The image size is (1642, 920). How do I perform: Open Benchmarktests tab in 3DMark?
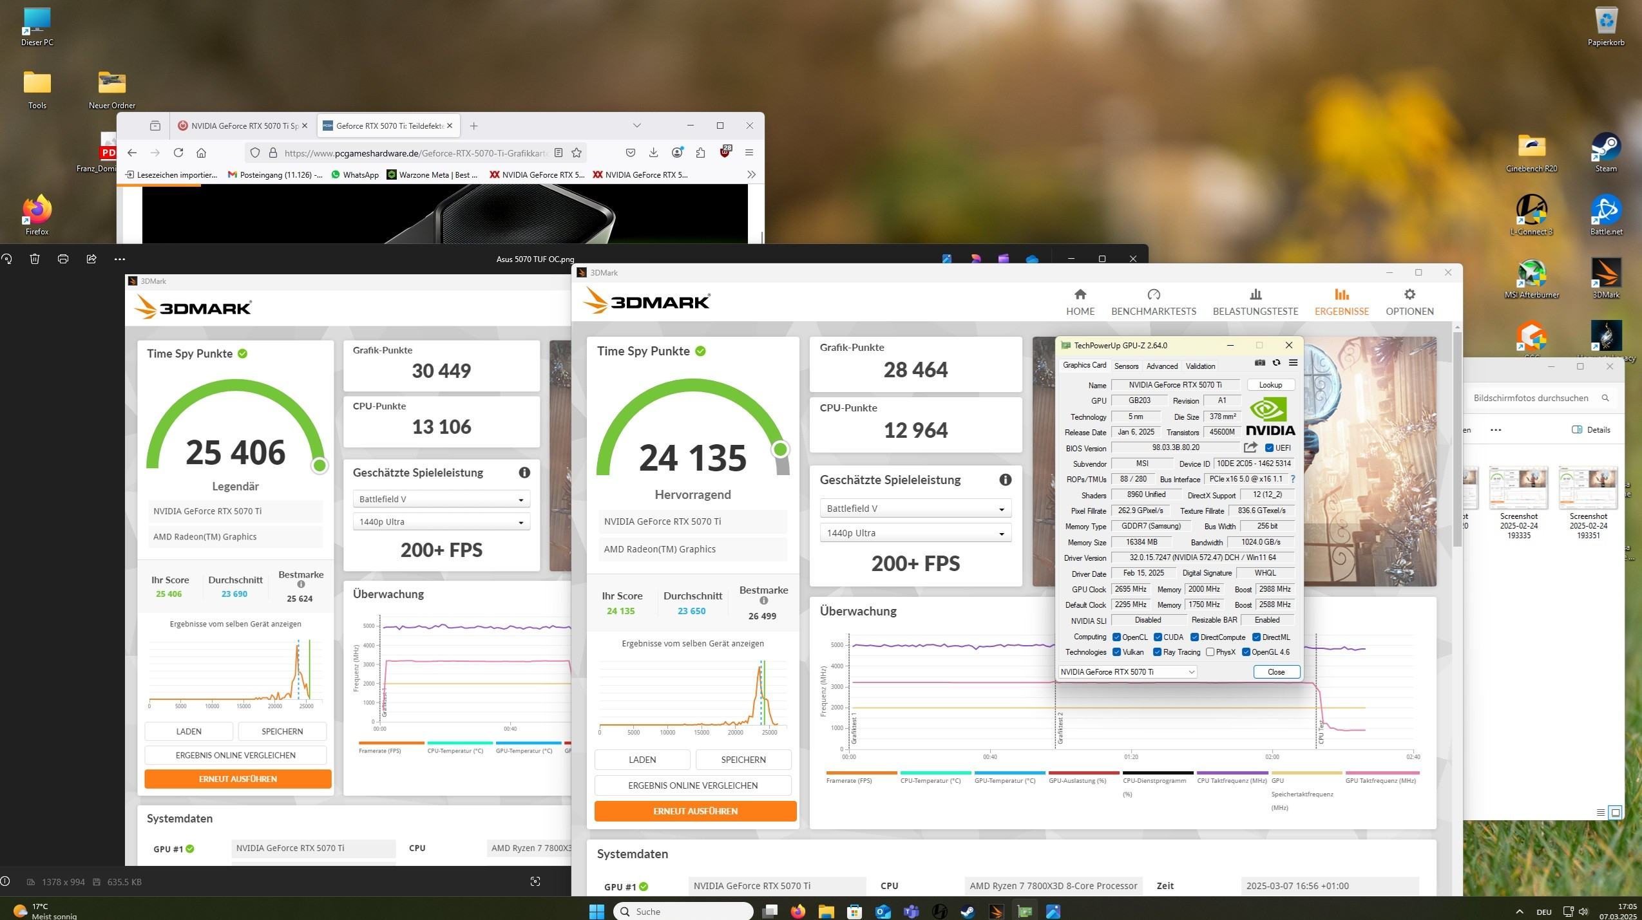point(1153,302)
